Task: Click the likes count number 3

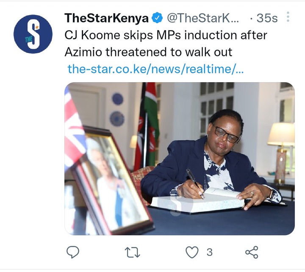Action: tap(209, 252)
